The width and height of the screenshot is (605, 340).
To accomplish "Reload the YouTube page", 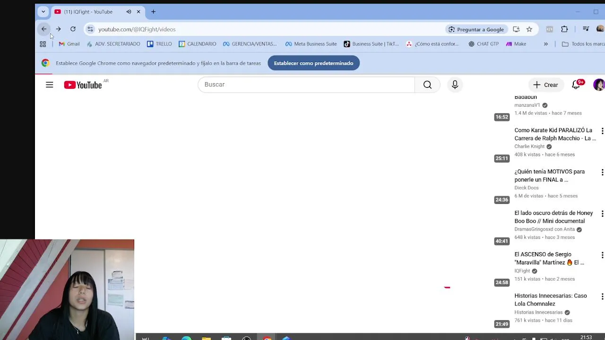I will (73, 29).
